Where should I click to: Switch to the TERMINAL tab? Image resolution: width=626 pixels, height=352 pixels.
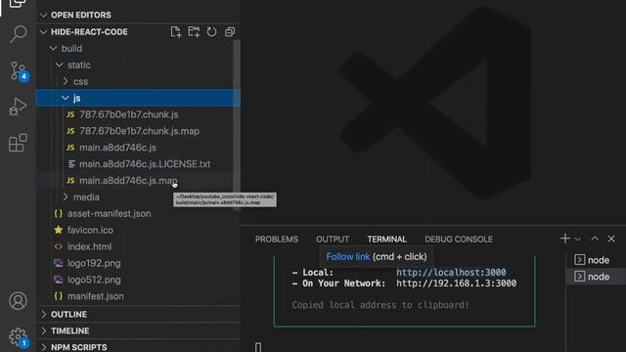click(386, 239)
